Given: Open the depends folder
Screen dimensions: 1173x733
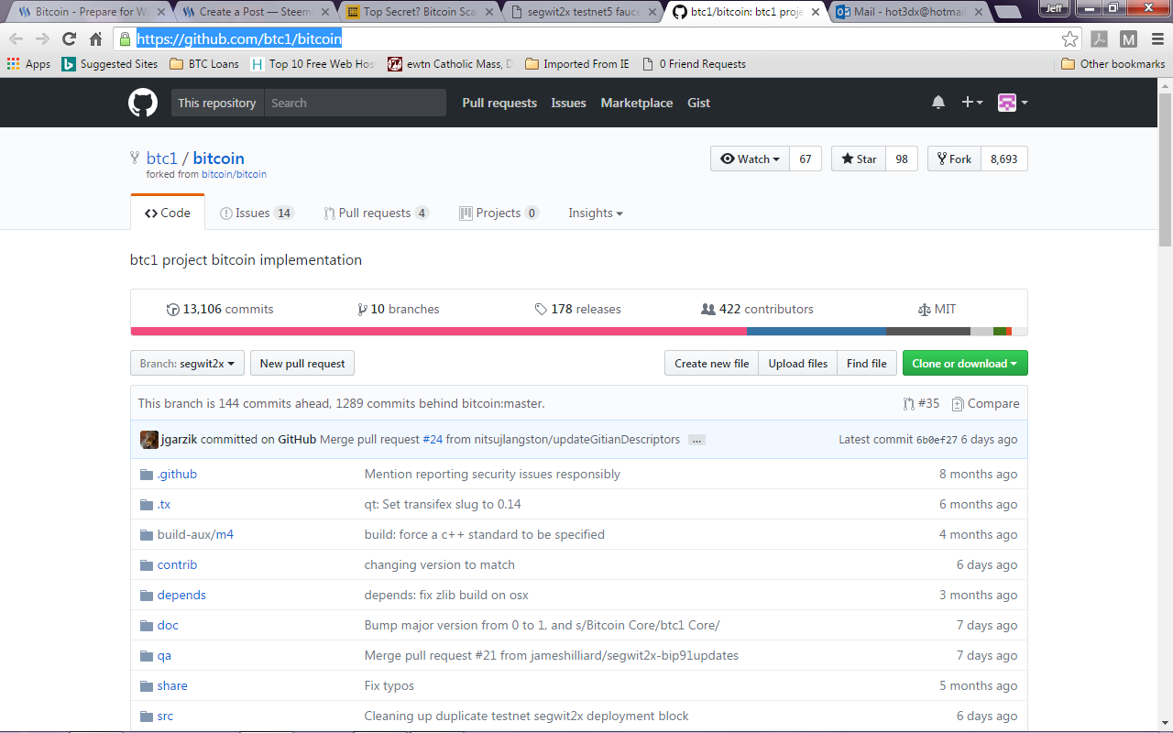Looking at the screenshot, I should point(181,595).
